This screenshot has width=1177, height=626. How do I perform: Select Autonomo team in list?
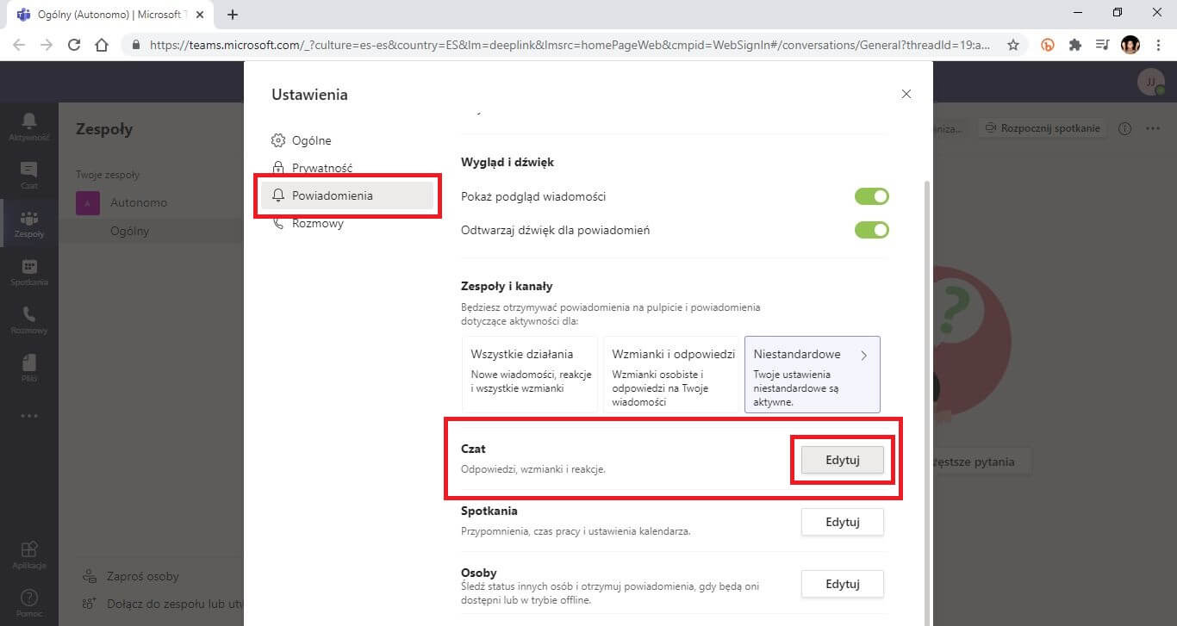click(x=139, y=202)
